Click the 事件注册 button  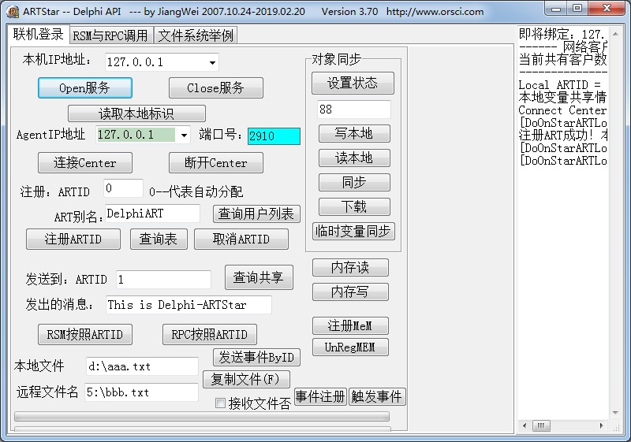coord(320,396)
